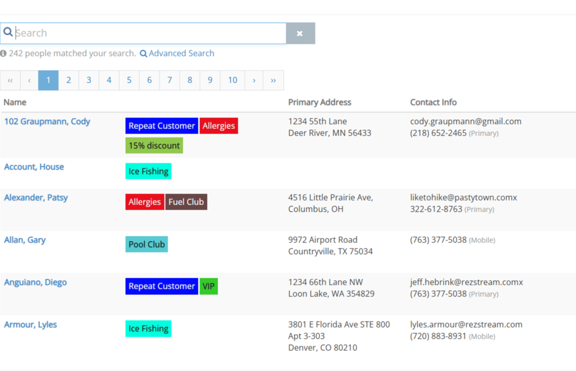Screen dimensions: 576x371
Task: Click the Name column header
Action: click(x=15, y=102)
